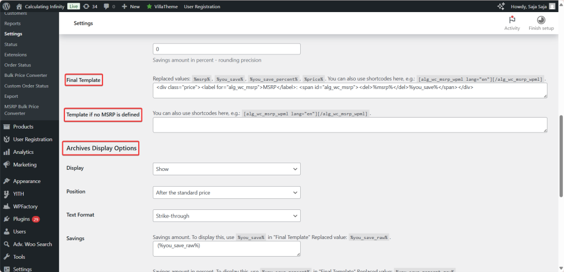
Task: Click the Final Template text area
Action: pos(350,91)
